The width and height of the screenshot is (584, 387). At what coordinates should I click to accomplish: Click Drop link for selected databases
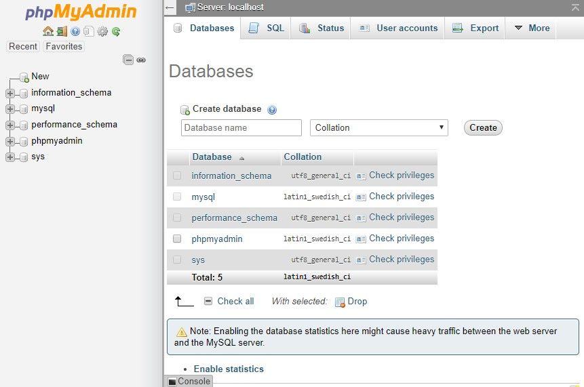pyautogui.click(x=357, y=301)
